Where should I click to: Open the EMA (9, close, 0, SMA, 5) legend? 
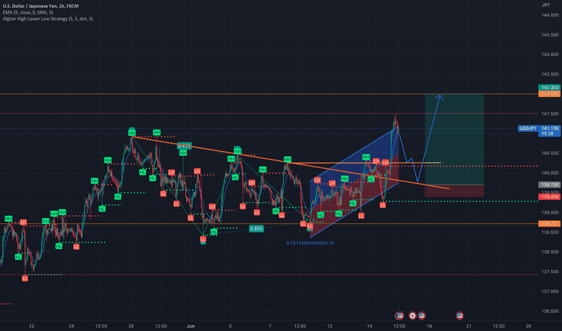coord(28,13)
